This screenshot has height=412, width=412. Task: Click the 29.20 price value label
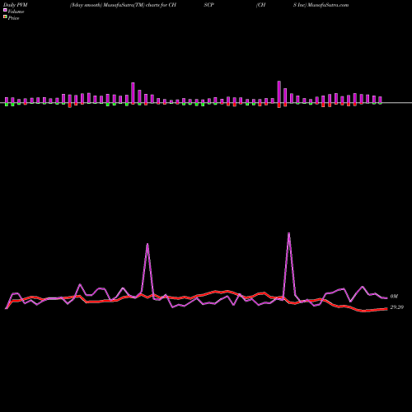pyautogui.click(x=397, y=307)
